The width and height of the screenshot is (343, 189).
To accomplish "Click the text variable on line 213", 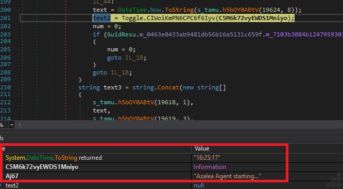I will click(100, 110).
